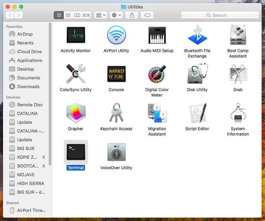Open the Activity Monitor app icon

tap(76, 35)
